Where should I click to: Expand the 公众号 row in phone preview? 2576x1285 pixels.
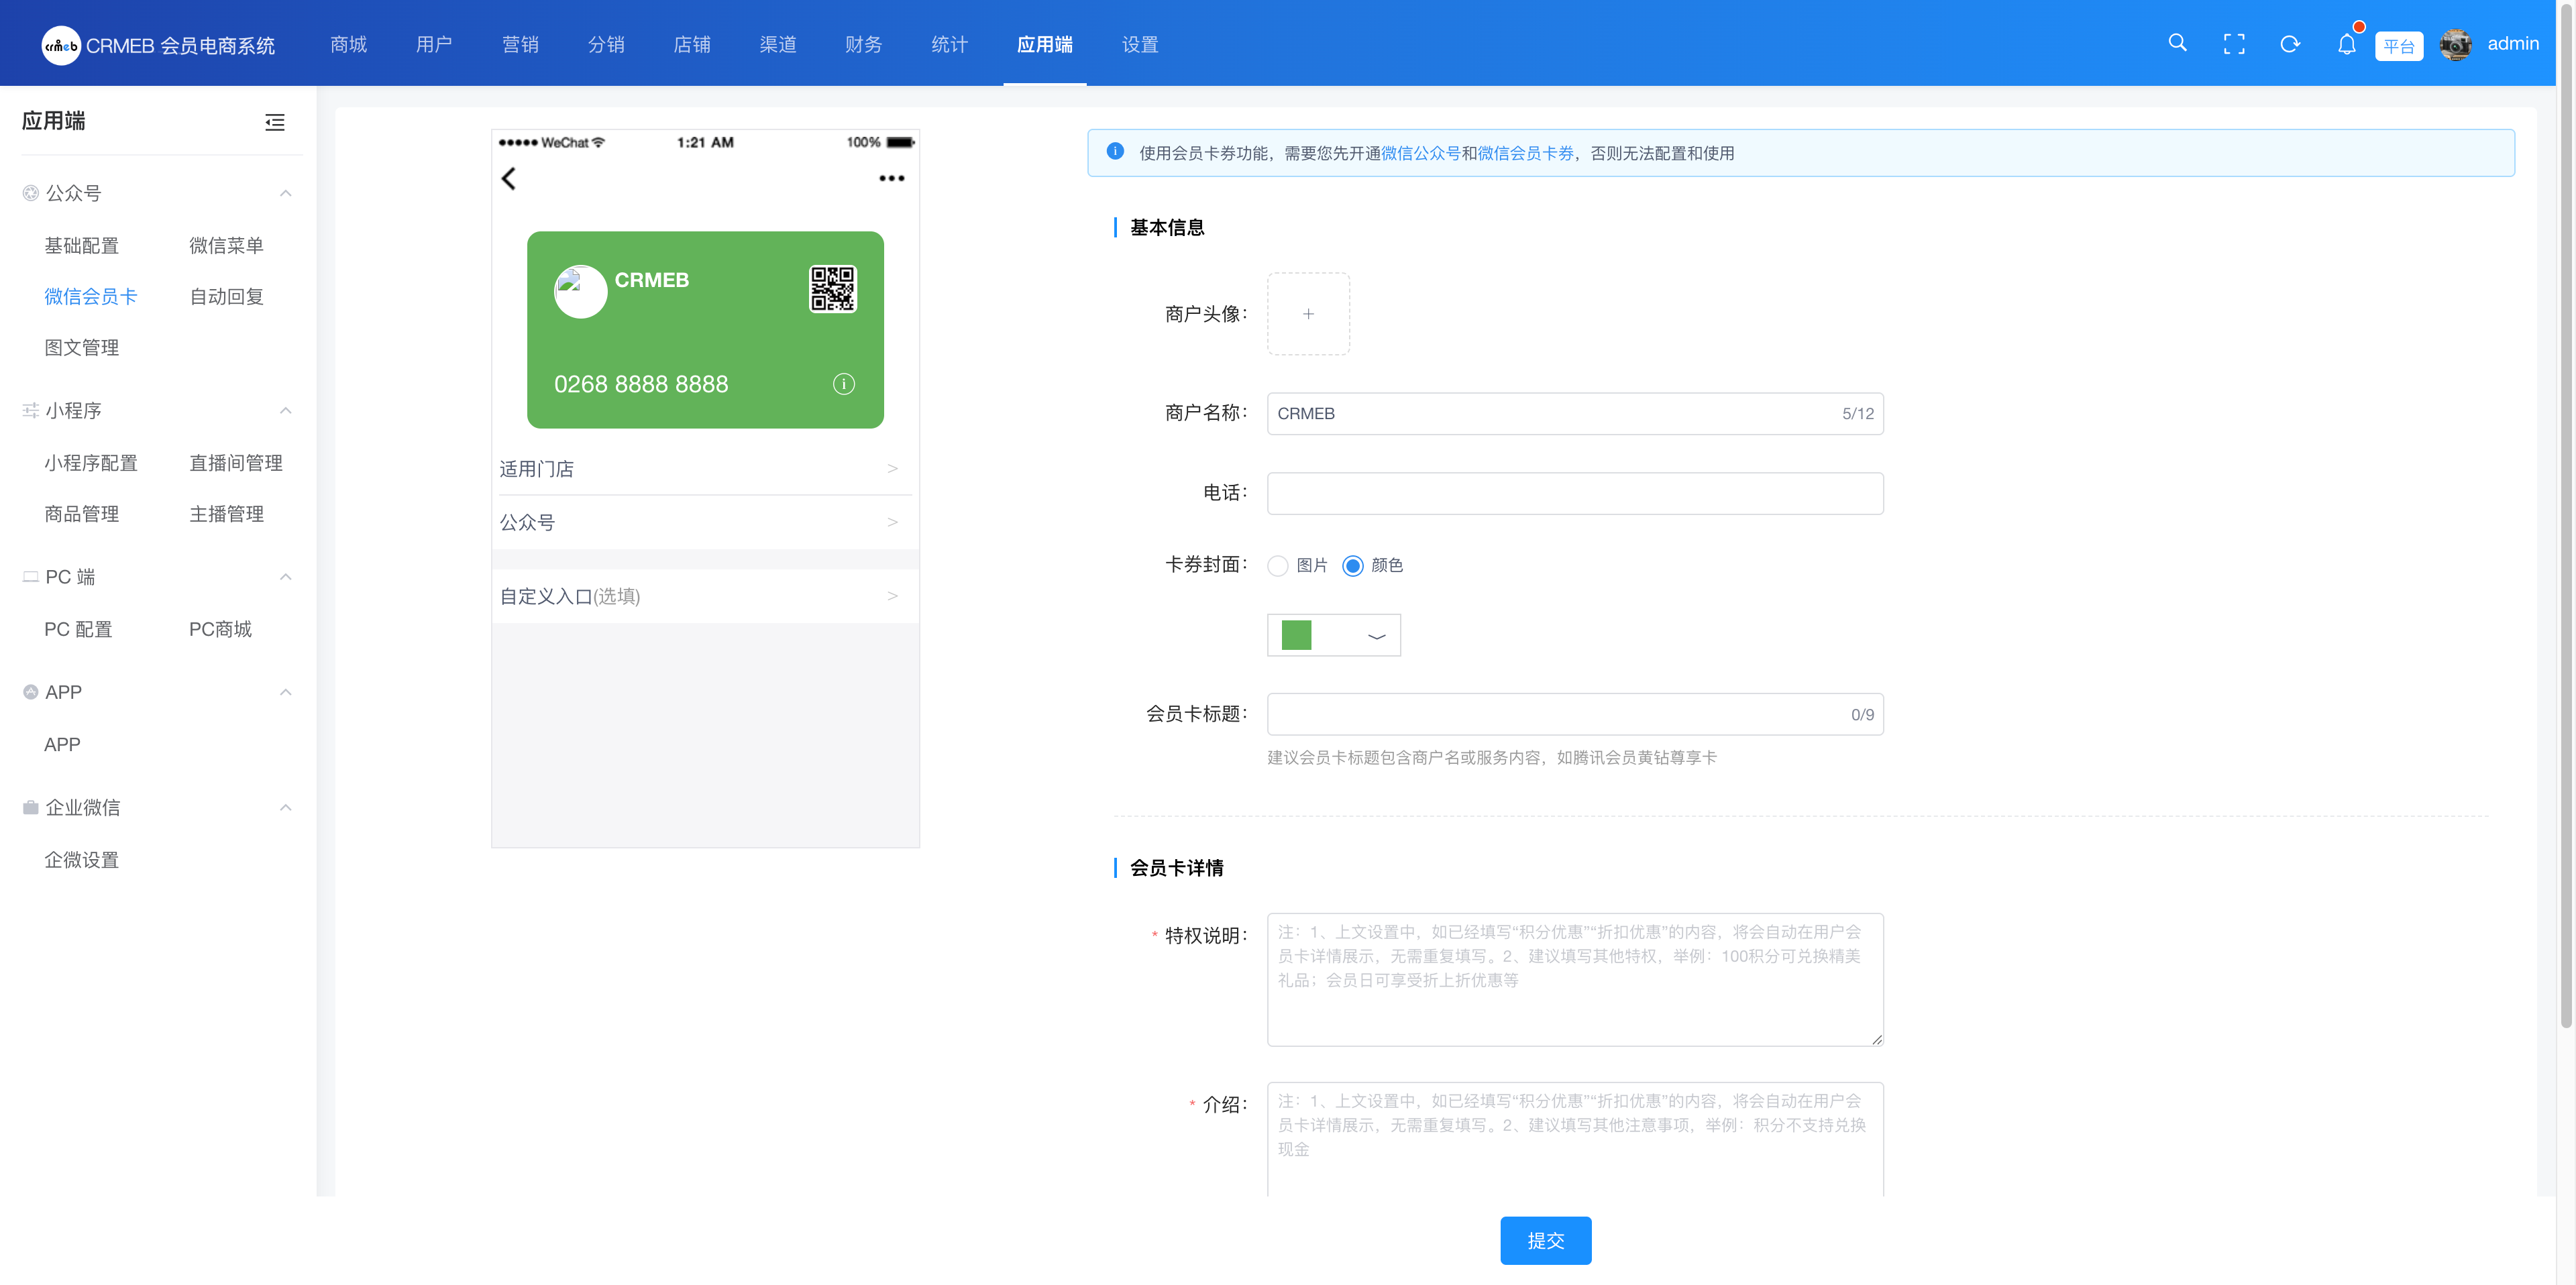coord(705,522)
